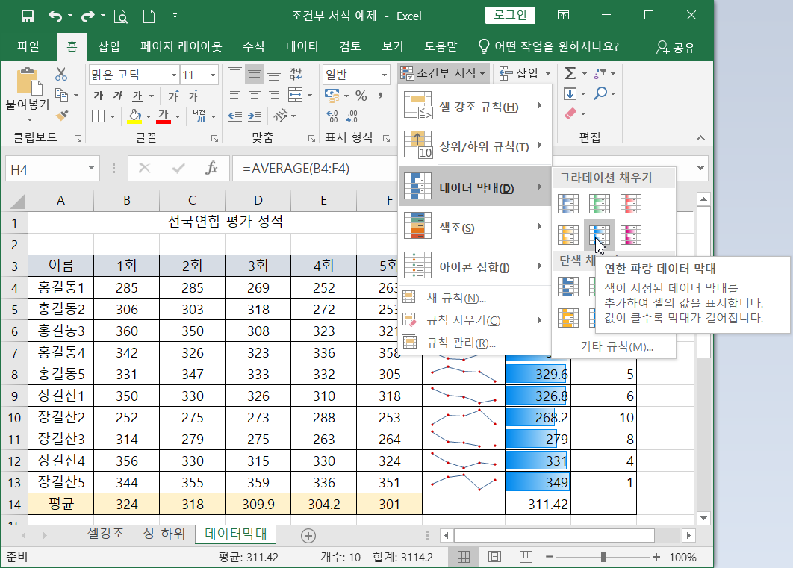Click the 로그인 button

tap(510, 15)
